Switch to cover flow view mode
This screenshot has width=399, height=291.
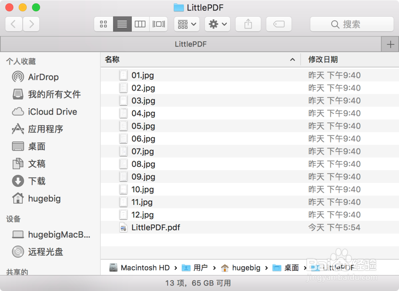pos(158,24)
